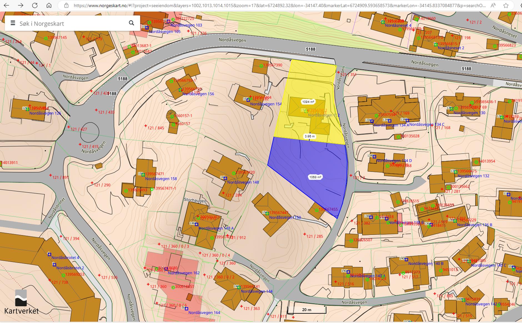Click the Nordåsvegen 132 address label

(473, 176)
